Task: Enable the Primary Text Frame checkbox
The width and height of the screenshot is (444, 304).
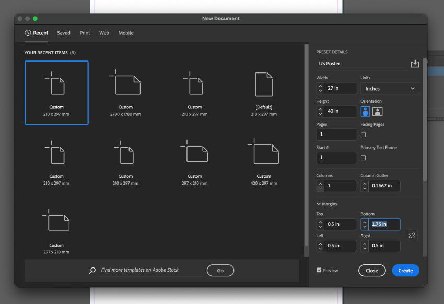Action: tap(364, 158)
